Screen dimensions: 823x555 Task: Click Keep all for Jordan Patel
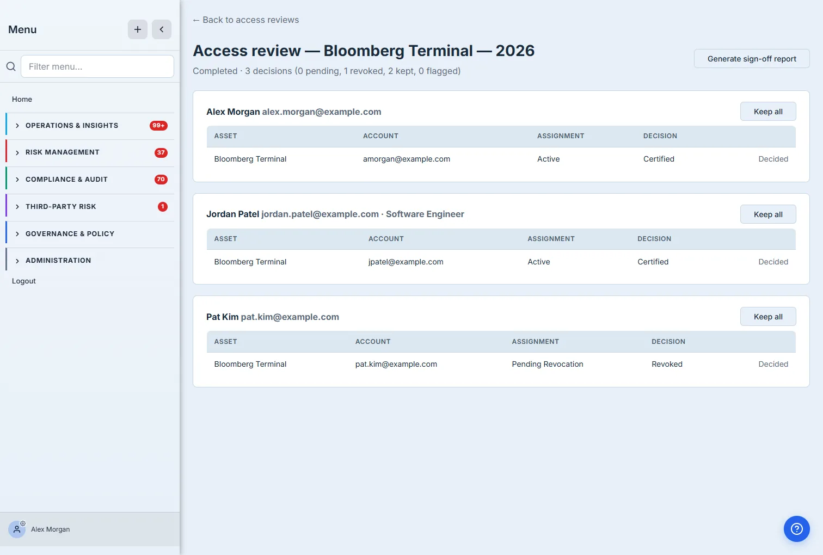[768, 214]
